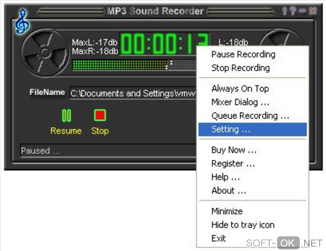
Task: Open About from the context menu
Action: tap(252, 191)
